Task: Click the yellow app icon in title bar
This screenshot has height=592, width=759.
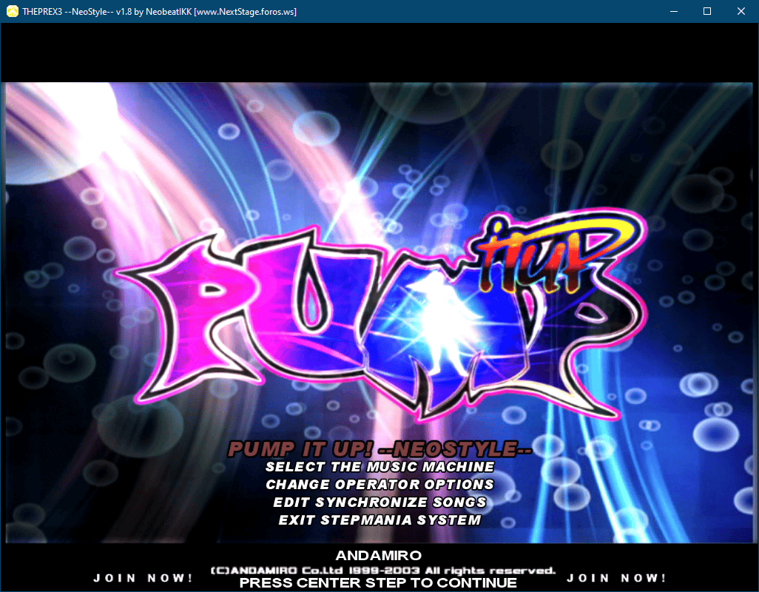Action: pos(12,11)
